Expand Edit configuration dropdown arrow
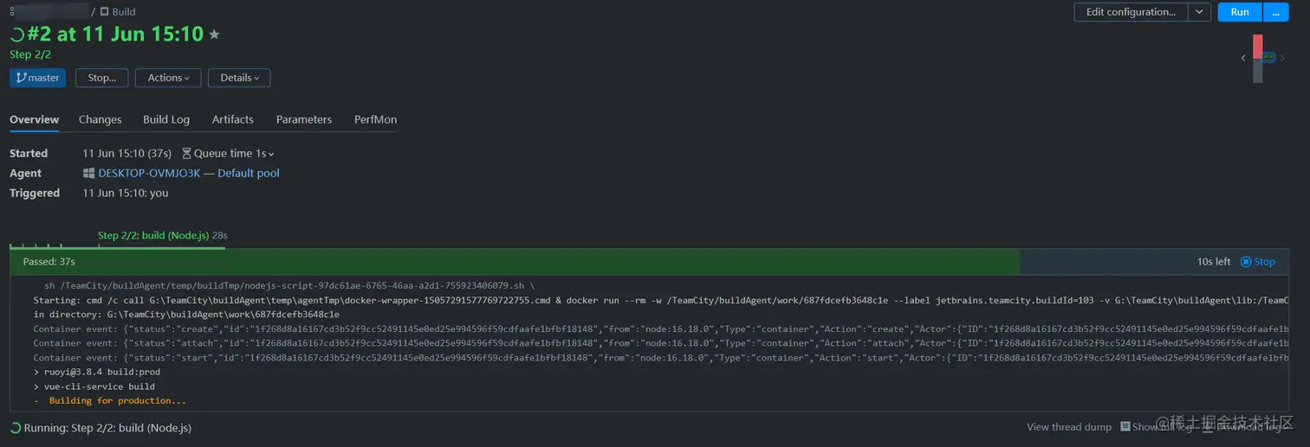 pyautogui.click(x=1199, y=12)
